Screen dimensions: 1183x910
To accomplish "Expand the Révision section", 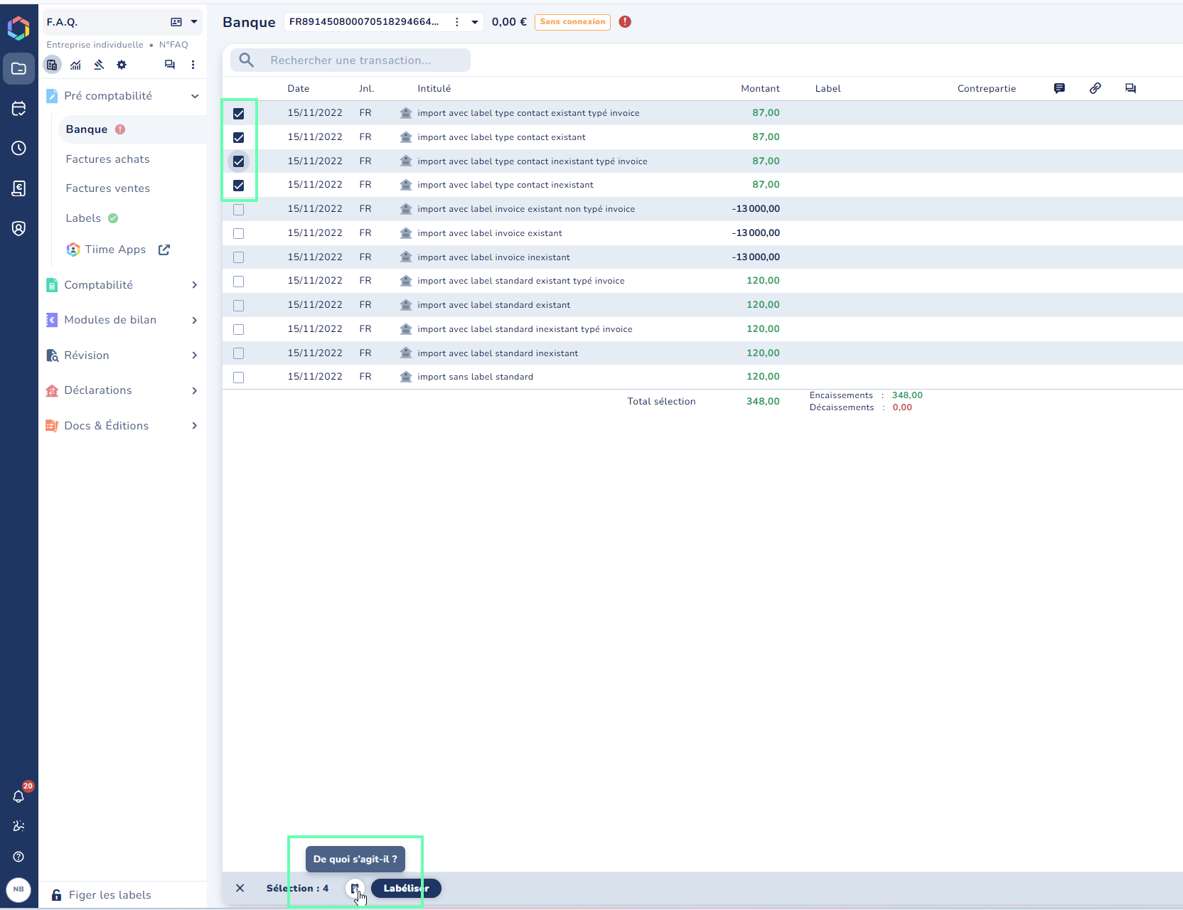I will coord(195,355).
